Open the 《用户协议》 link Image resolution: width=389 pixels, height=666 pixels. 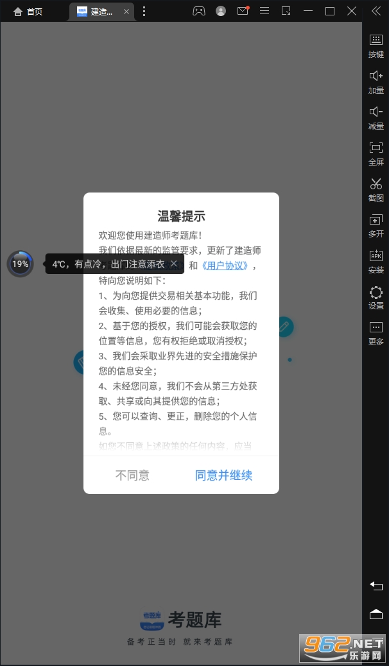coord(225,266)
